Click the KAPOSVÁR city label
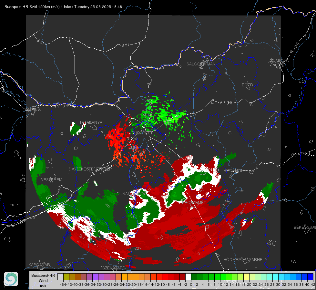316x290 pixels. [x=39, y=265]
